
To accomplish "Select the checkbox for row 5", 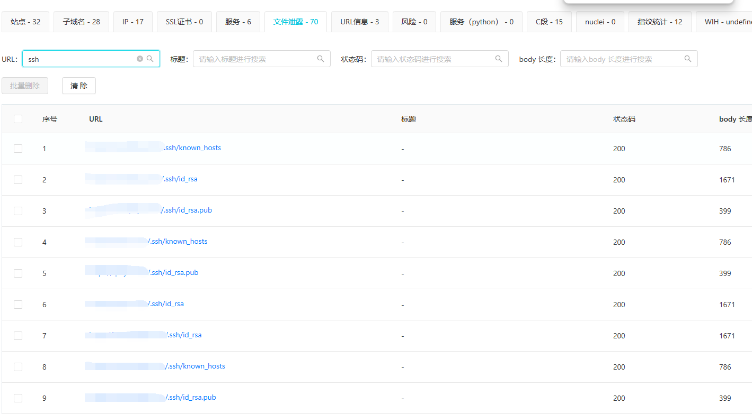I will [18, 273].
